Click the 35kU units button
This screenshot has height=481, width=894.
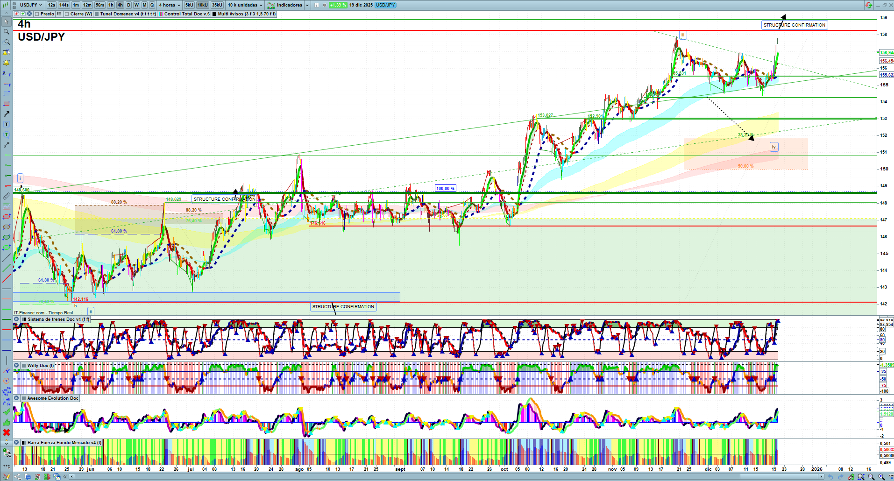click(217, 5)
